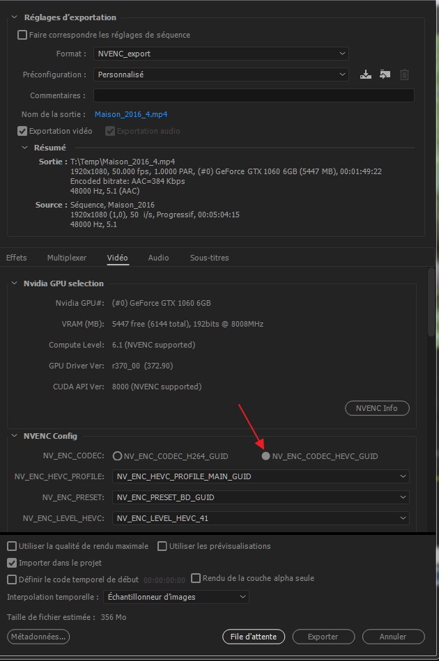439x661 pixels.
Task: Toggle the Exportation audio checkbox
Action: tap(110, 131)
